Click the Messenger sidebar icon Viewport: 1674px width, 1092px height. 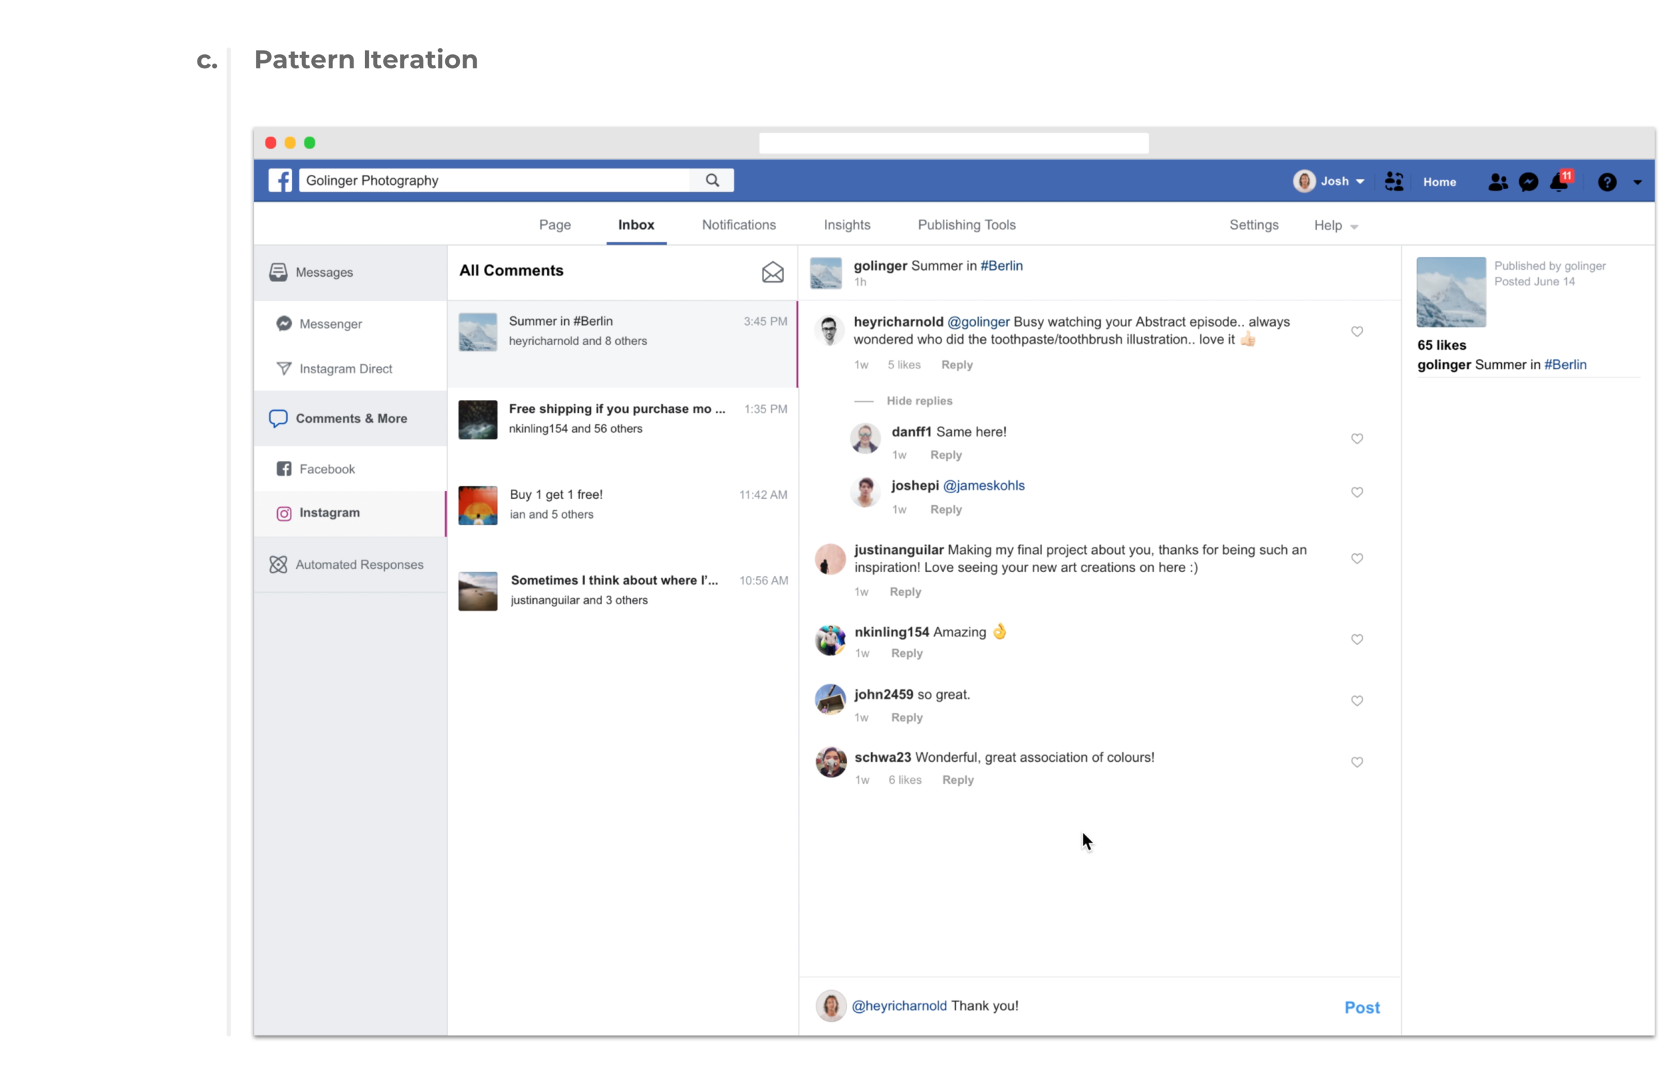283,324
